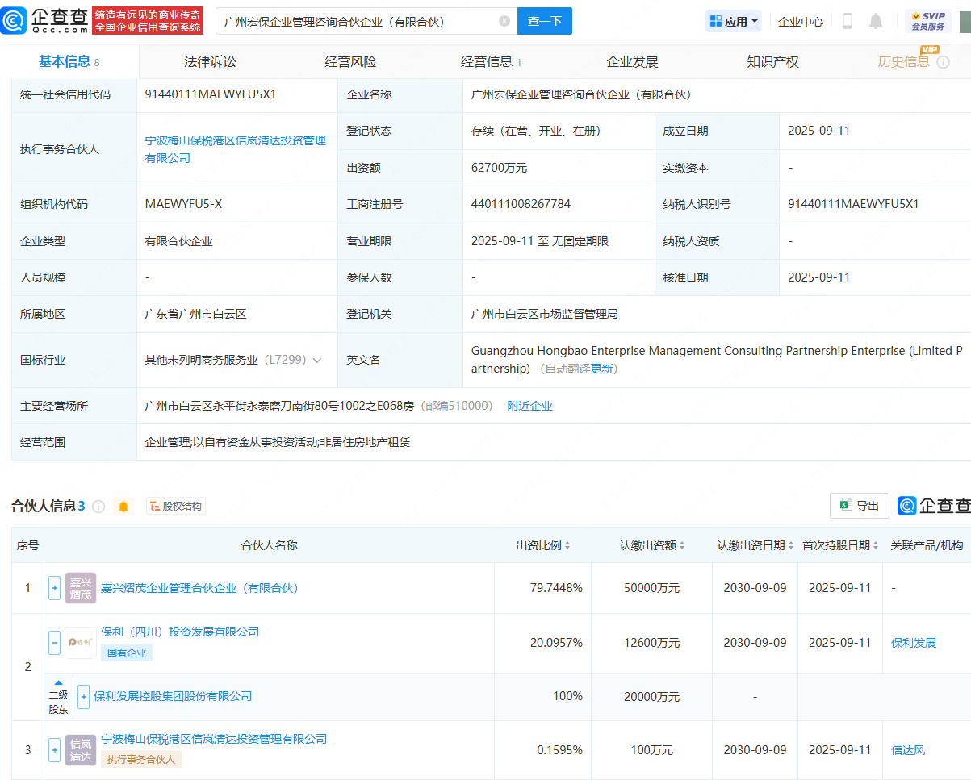Image resolution: width=971 pixels, height=780 pixels.
Task: Open the 经营风险 tab
Action: coord(350,62)
